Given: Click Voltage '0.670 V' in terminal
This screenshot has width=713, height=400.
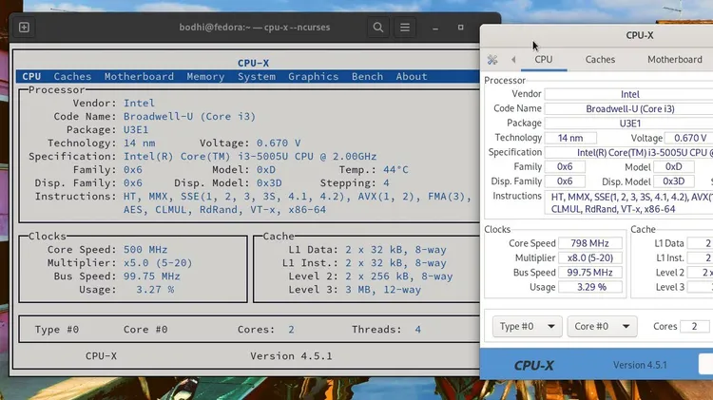Looking at the screenshot, I should (279, 143).
